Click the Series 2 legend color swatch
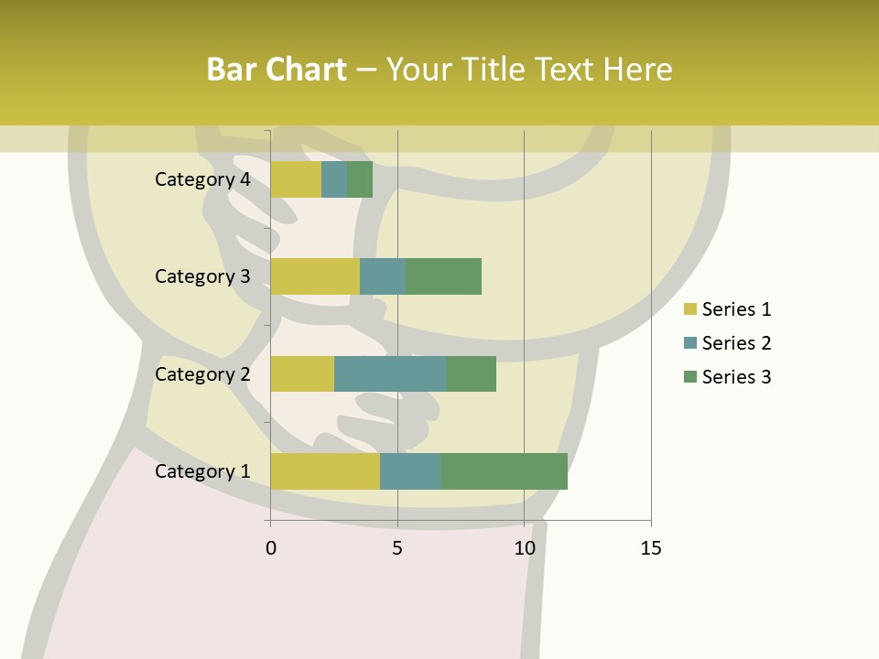The width and height of the screenshot is (879, 659). [689, 343]
